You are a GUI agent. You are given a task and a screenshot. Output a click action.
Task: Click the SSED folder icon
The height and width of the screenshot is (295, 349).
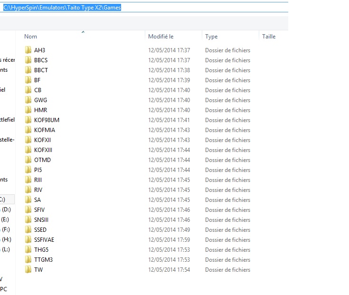pos(28,229)
